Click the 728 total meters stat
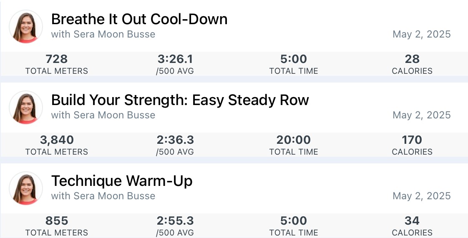The height and width of the screenshot is (238, 468). 57,64
